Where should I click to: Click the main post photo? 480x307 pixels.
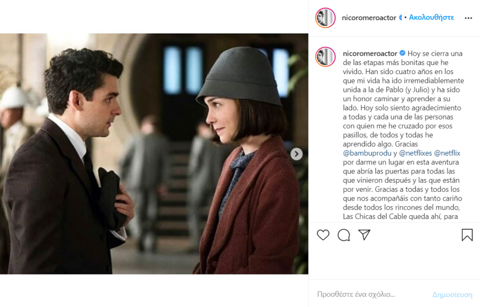[x=154, y=154]
